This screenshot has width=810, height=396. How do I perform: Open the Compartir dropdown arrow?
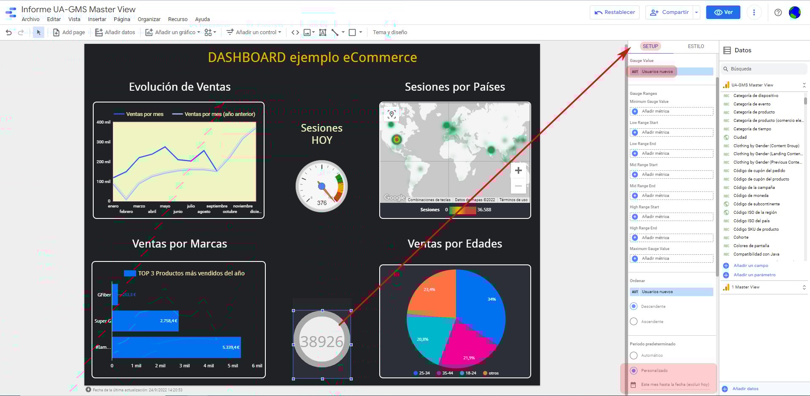[697, 12]
